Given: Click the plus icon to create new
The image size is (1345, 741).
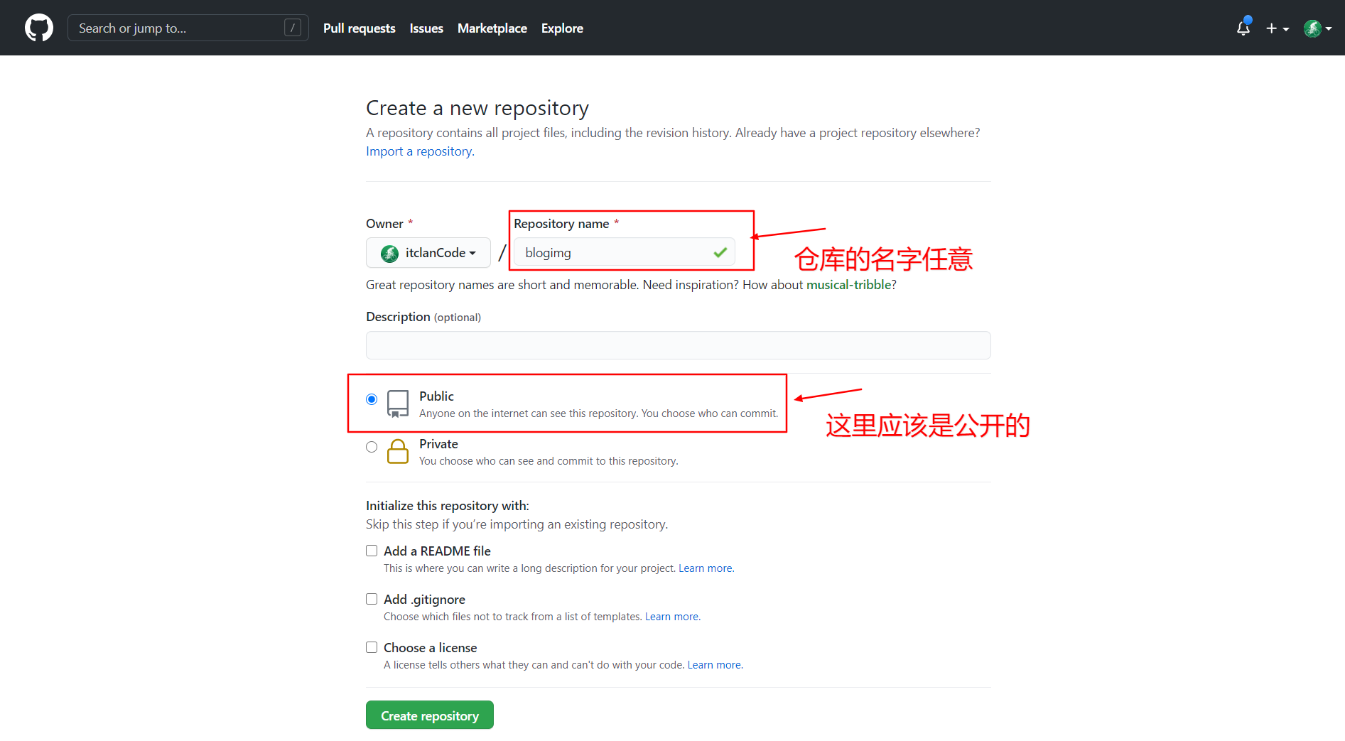Looking at the screenshot, I should pos(1271,28).
